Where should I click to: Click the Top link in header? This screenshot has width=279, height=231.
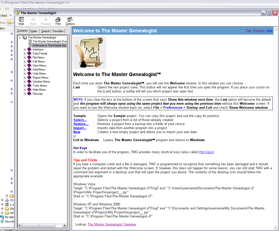coord(248,31)
